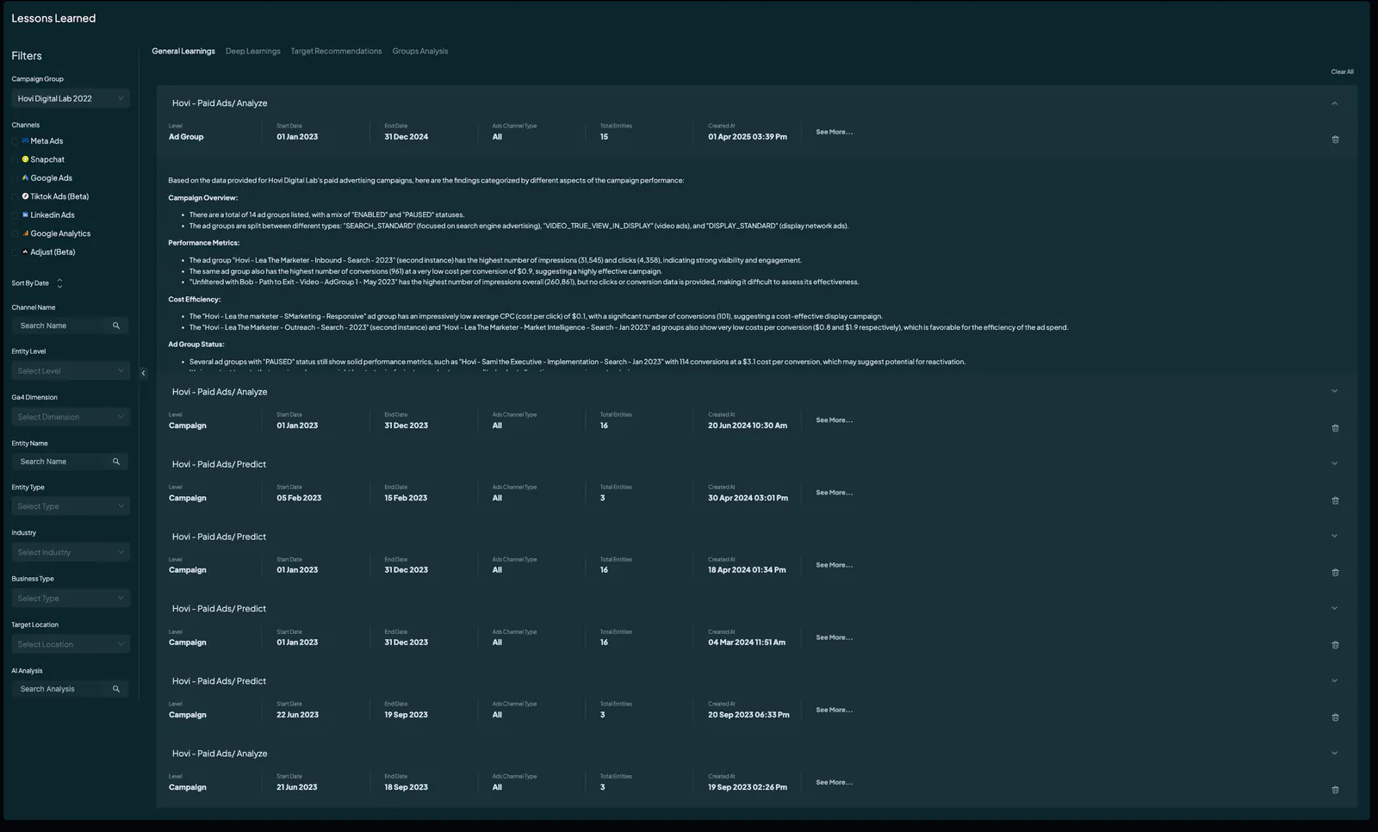
Task: Delete the entry created 30 Apr 2024
Action: 1335,500
